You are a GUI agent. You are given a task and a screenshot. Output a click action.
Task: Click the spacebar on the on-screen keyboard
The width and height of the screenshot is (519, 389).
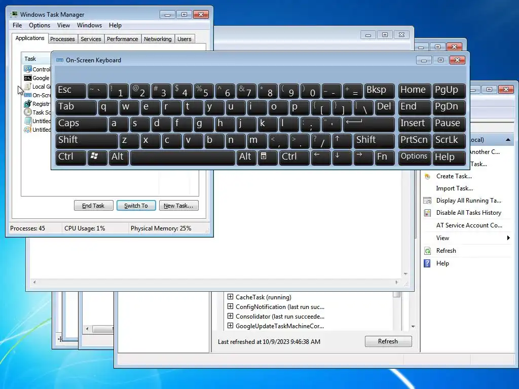(x=182, y=158)
